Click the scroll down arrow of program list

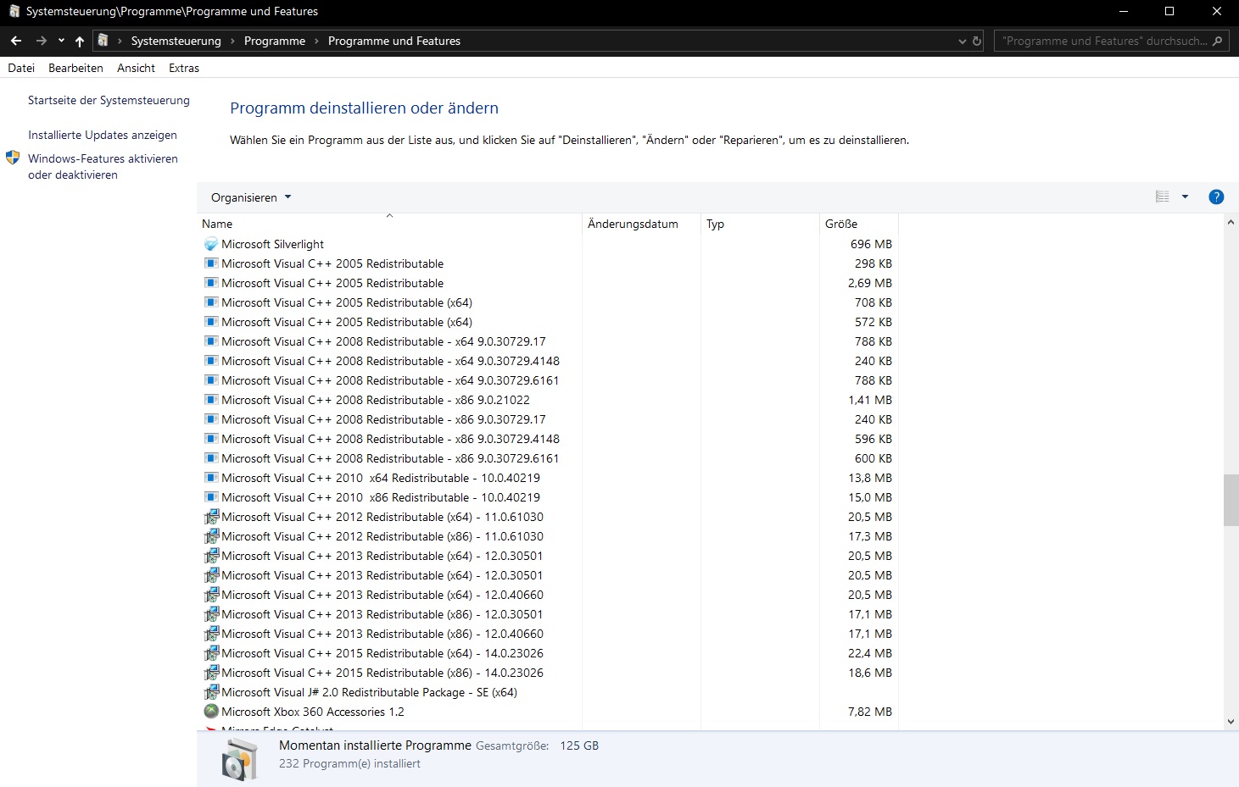coord(1231,722)
